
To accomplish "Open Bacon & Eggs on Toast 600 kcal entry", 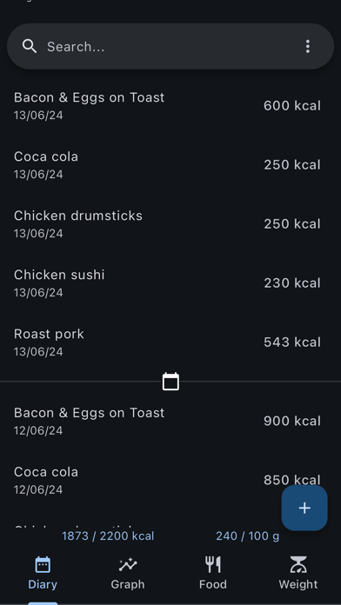I will (x=170, y=106).
